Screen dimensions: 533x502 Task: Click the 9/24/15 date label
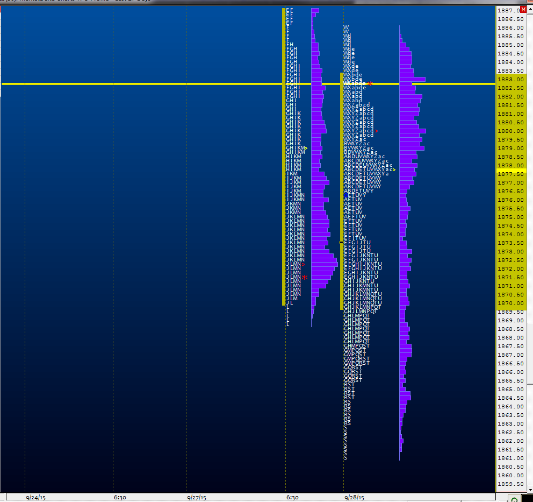(x=35, y=498)
